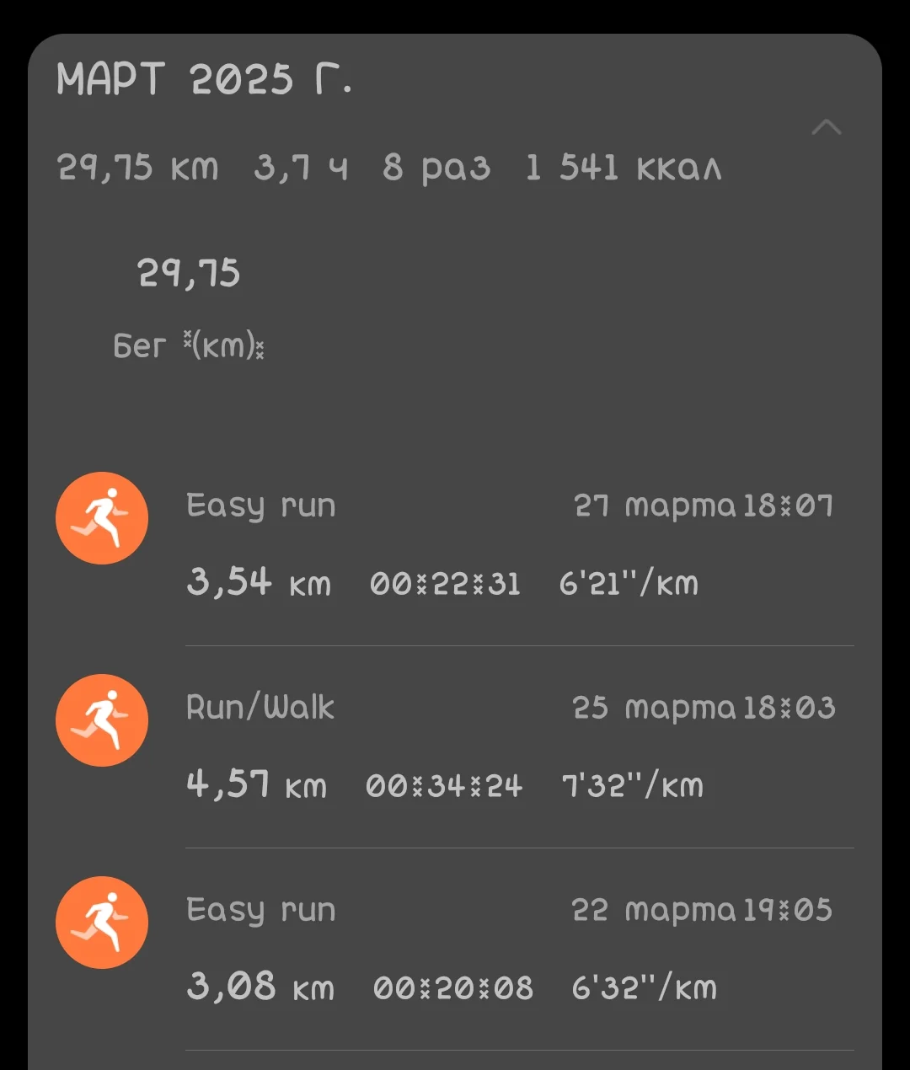The height and width of the screenshot is (1070, 910).
Task: Select the МАРТ 2025 Г. month header
Action: (x=204, y=81)
